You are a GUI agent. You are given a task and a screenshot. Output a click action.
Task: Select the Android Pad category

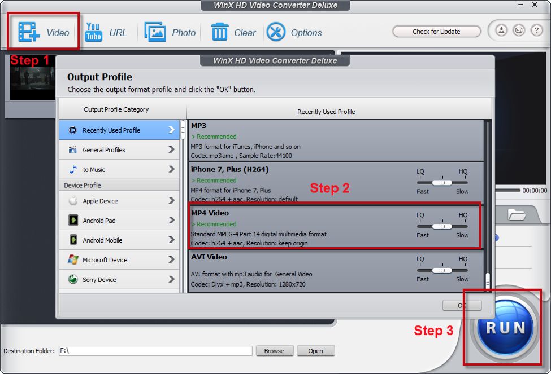[119, 221]
